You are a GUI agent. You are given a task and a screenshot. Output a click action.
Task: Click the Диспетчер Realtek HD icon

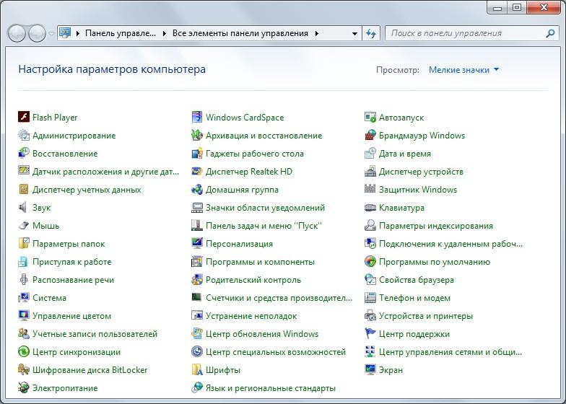(x=196, y=171)
